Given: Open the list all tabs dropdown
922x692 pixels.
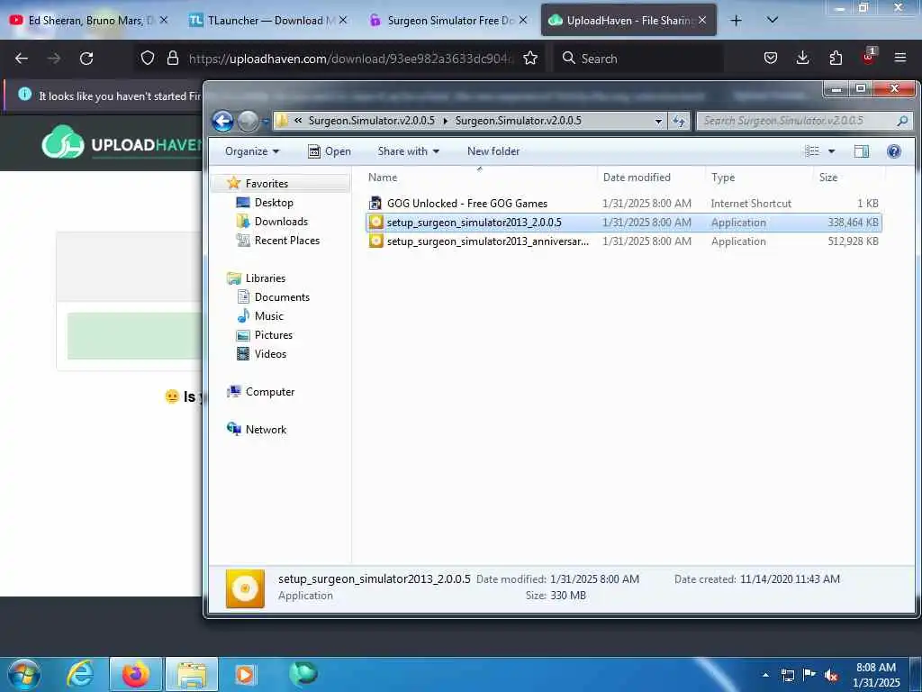Looking at the screenshot, I should pyautogui.click(x=773, y=20).
